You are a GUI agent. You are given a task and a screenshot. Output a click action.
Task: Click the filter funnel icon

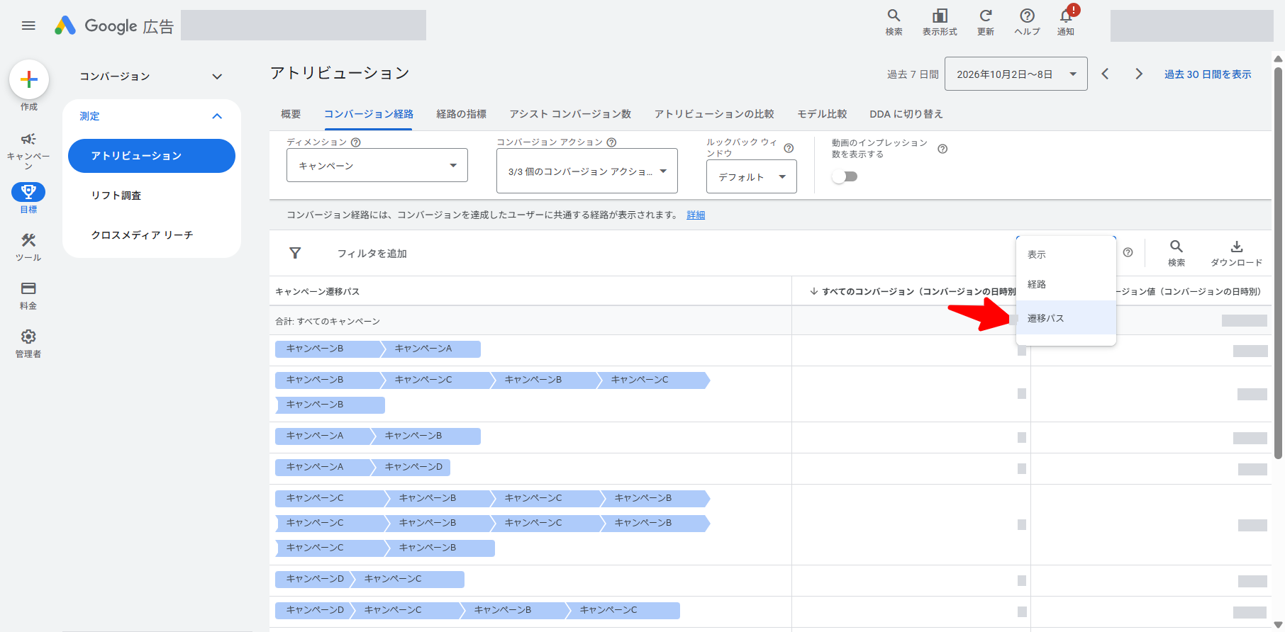[x=295, y=253]
